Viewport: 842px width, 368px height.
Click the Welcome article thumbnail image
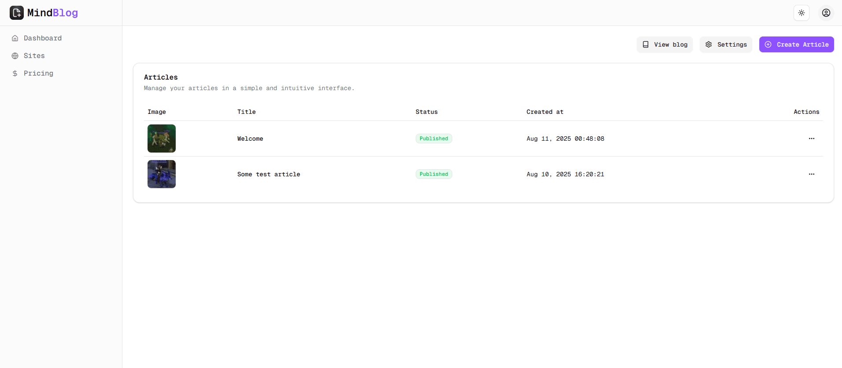[162, 138]
